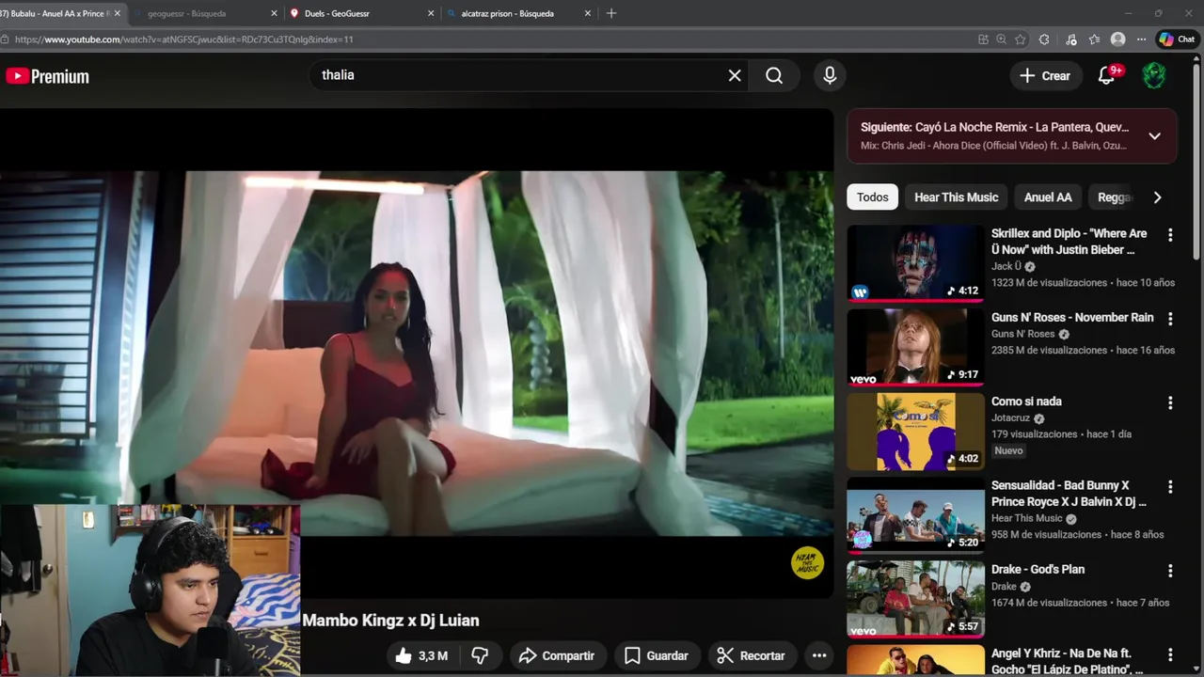
Task: Open Mambo Kingz x Dj Luian channel
Action: [390, 621]
